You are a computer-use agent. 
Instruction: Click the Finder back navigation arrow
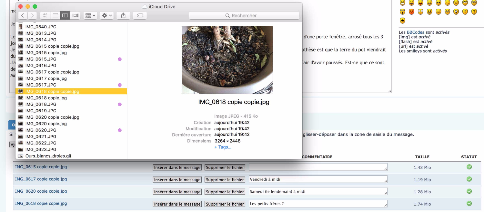(x=23, y=15)
